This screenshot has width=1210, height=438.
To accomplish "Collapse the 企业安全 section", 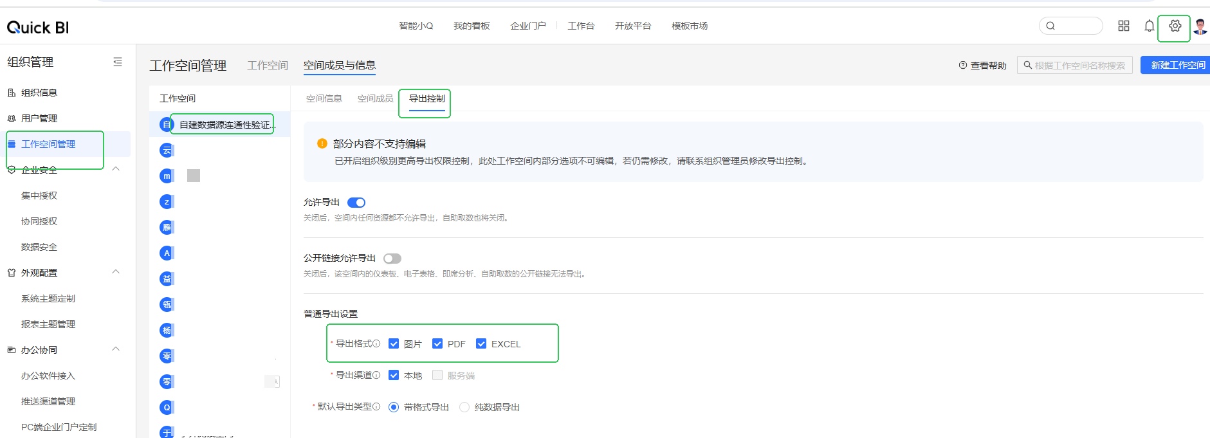I will [116, 169].
